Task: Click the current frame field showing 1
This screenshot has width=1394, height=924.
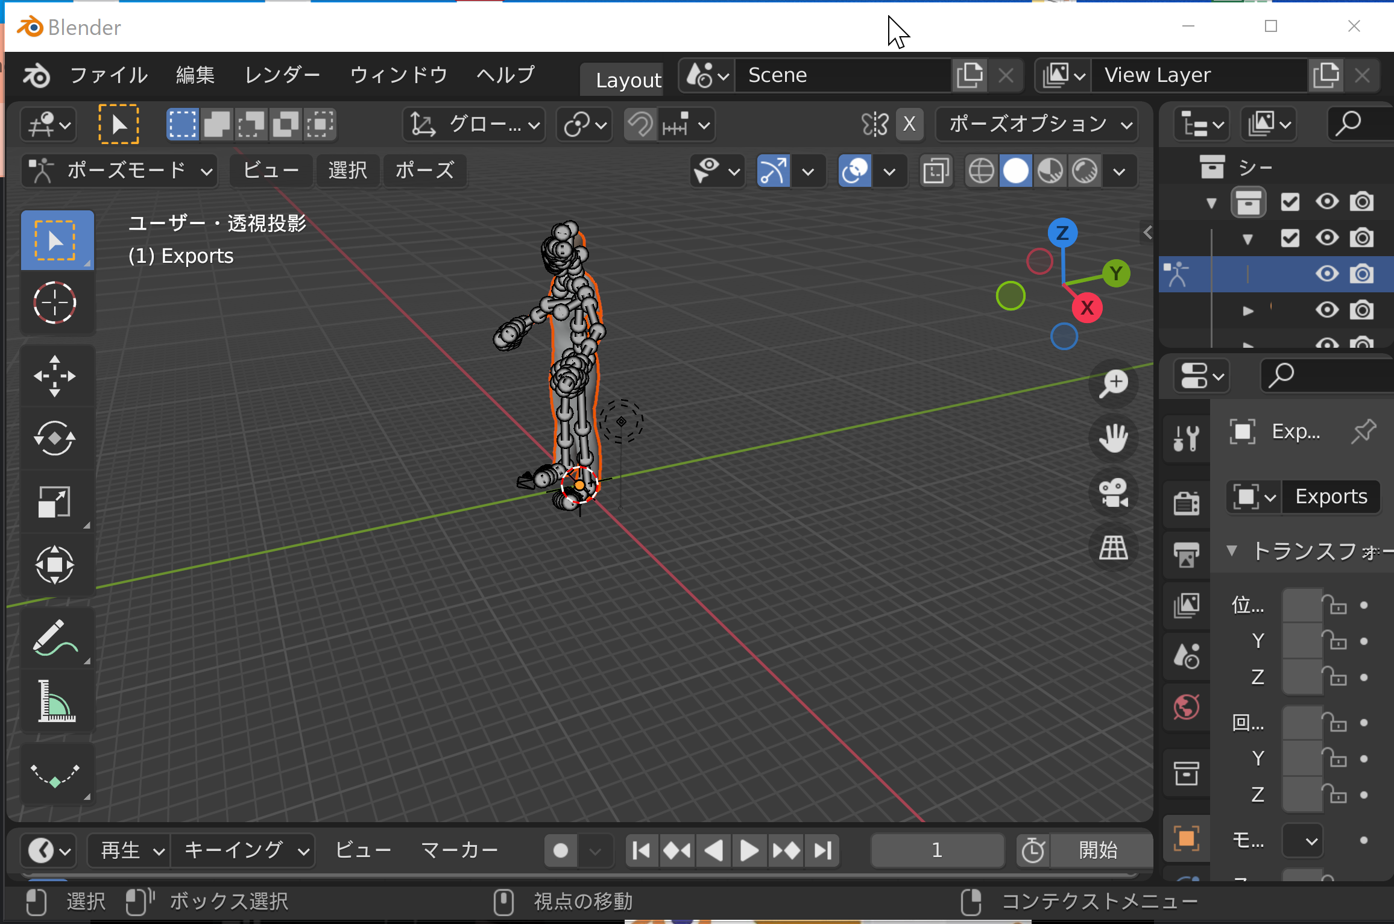Action: pos(937,850)
